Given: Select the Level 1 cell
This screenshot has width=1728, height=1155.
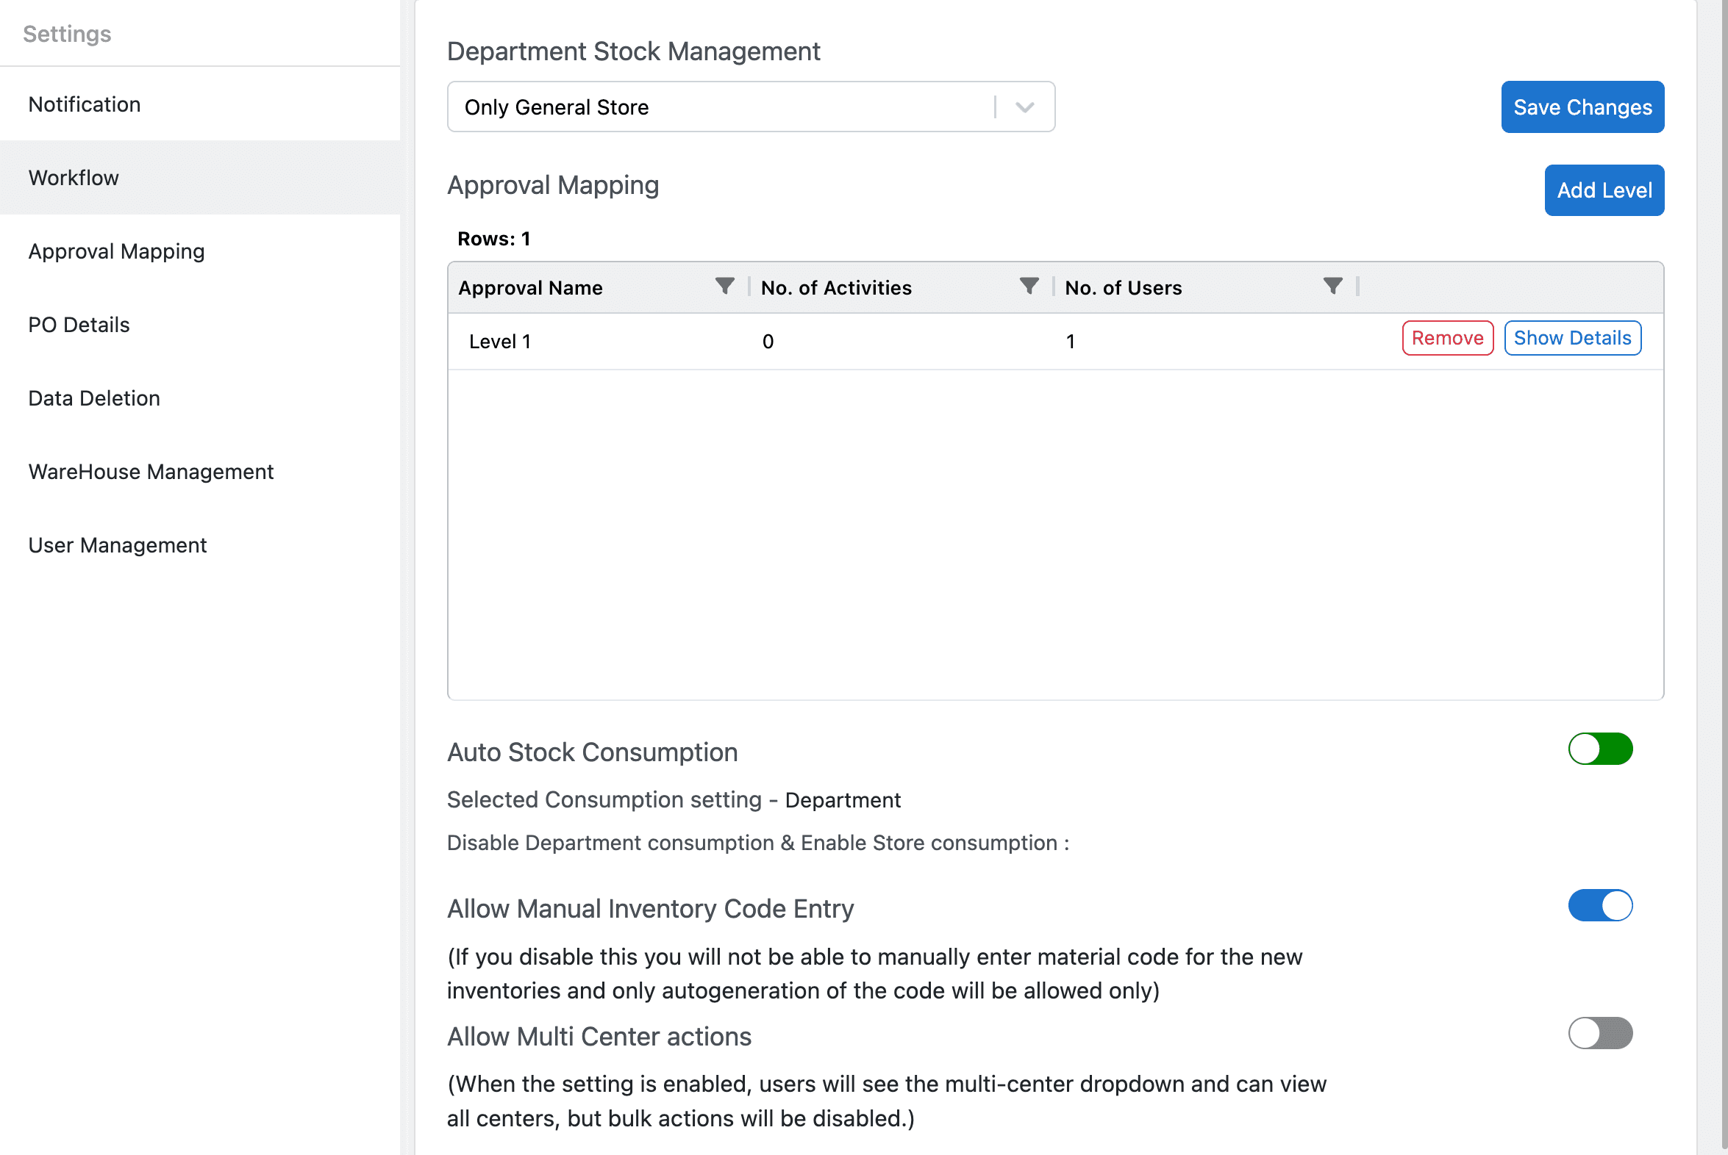Looking at the screenshot, I should point(500,342).
